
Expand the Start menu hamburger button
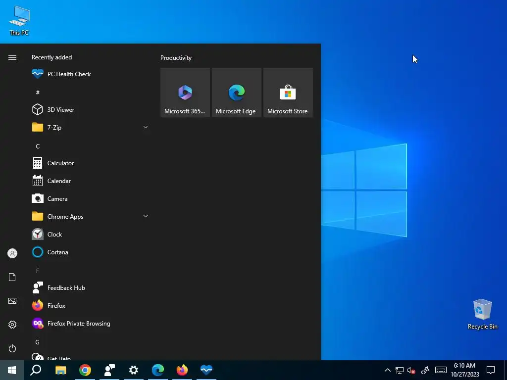[x=12, y=57]
